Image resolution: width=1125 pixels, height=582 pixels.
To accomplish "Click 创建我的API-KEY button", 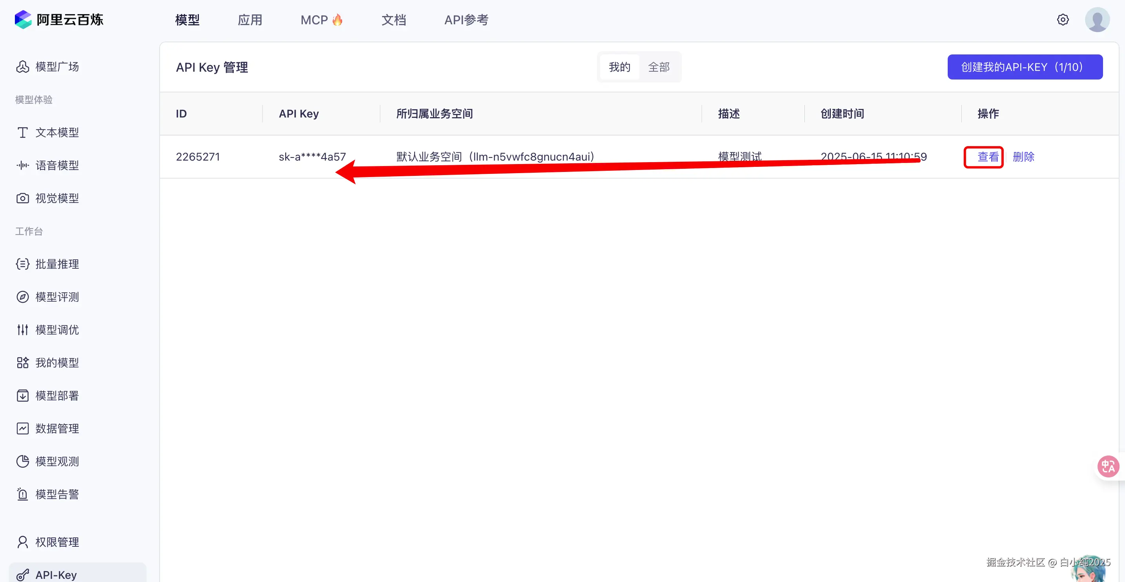I will pos(1025,67).
